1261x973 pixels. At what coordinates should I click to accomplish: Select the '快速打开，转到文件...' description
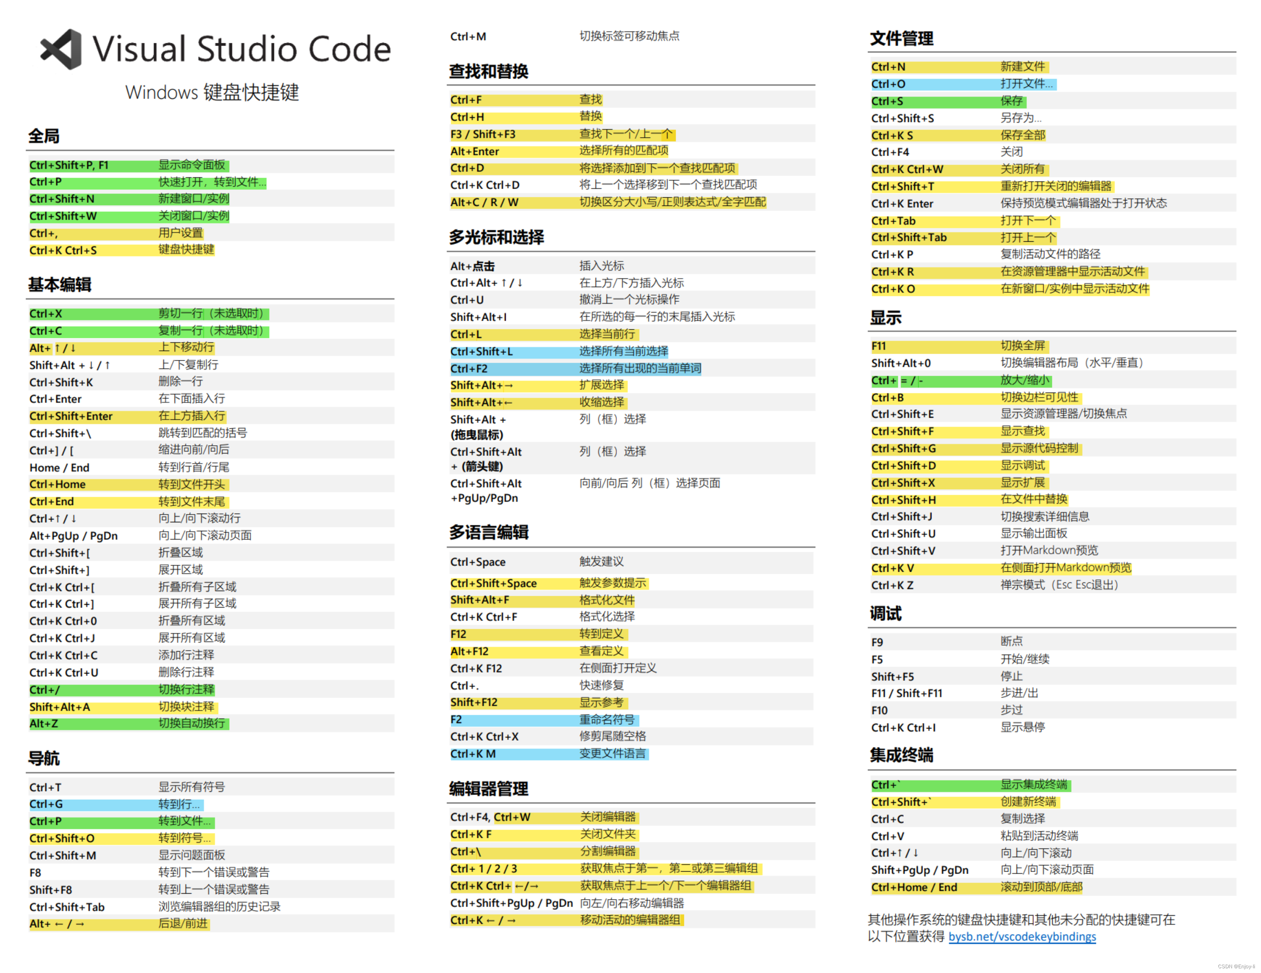[x=212, y=182]
